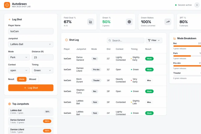
Task: Sort by the Jumpshot column header
Action: (x=81, y=49)
